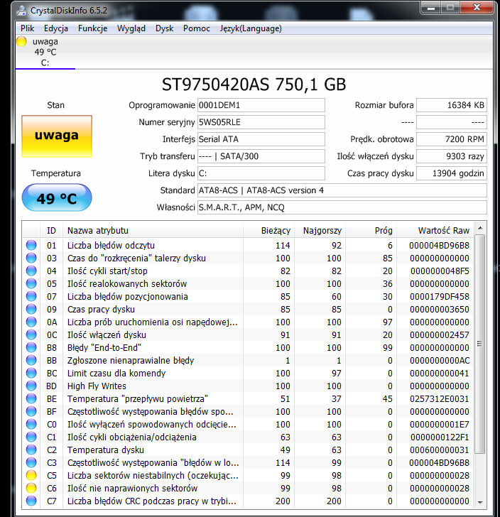Click the 'Wartość Raw' column header
This screenshot has width=500, height=517.
435,231
